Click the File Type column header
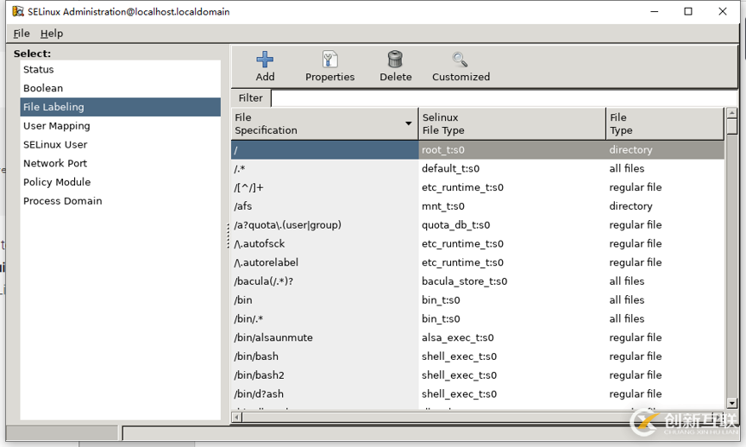Screen dimensions: 746x447 [665, 123]
